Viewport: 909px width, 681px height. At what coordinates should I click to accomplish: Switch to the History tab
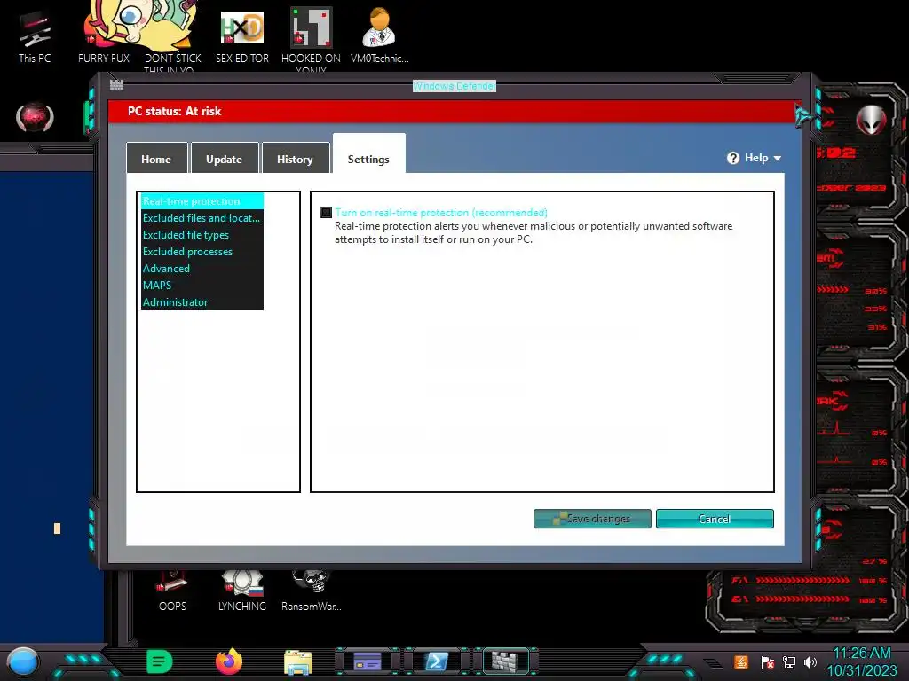click(x=295, y=158)
